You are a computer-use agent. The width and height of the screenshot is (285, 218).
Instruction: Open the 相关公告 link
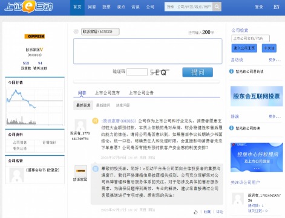coord(20,149)
